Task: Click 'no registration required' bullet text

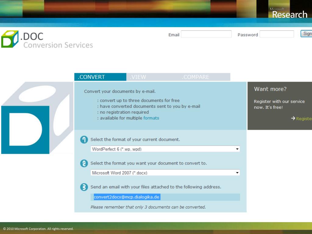Action: pos(124,112)
